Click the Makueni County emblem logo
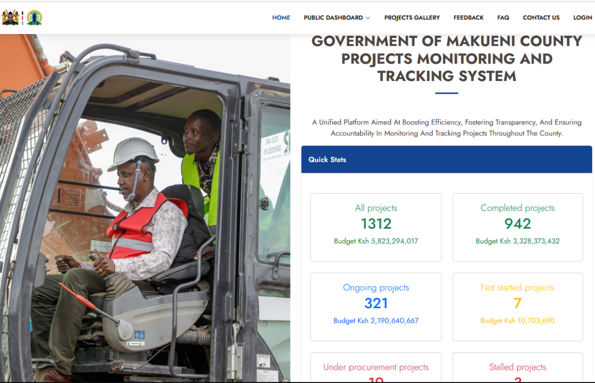The height and width of the screenshot is (383, 595). click(34, 17)
